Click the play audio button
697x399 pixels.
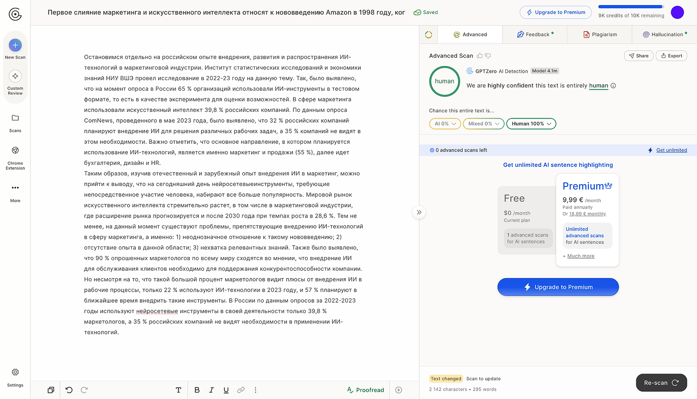coord(399,390)
